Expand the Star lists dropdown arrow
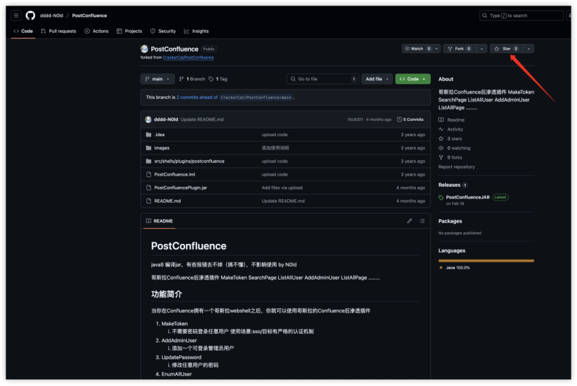 [x=528, y=49]
